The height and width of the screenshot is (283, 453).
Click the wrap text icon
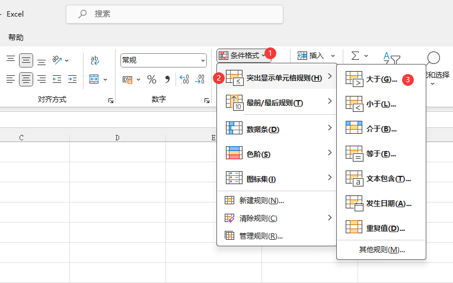point(95,60)
